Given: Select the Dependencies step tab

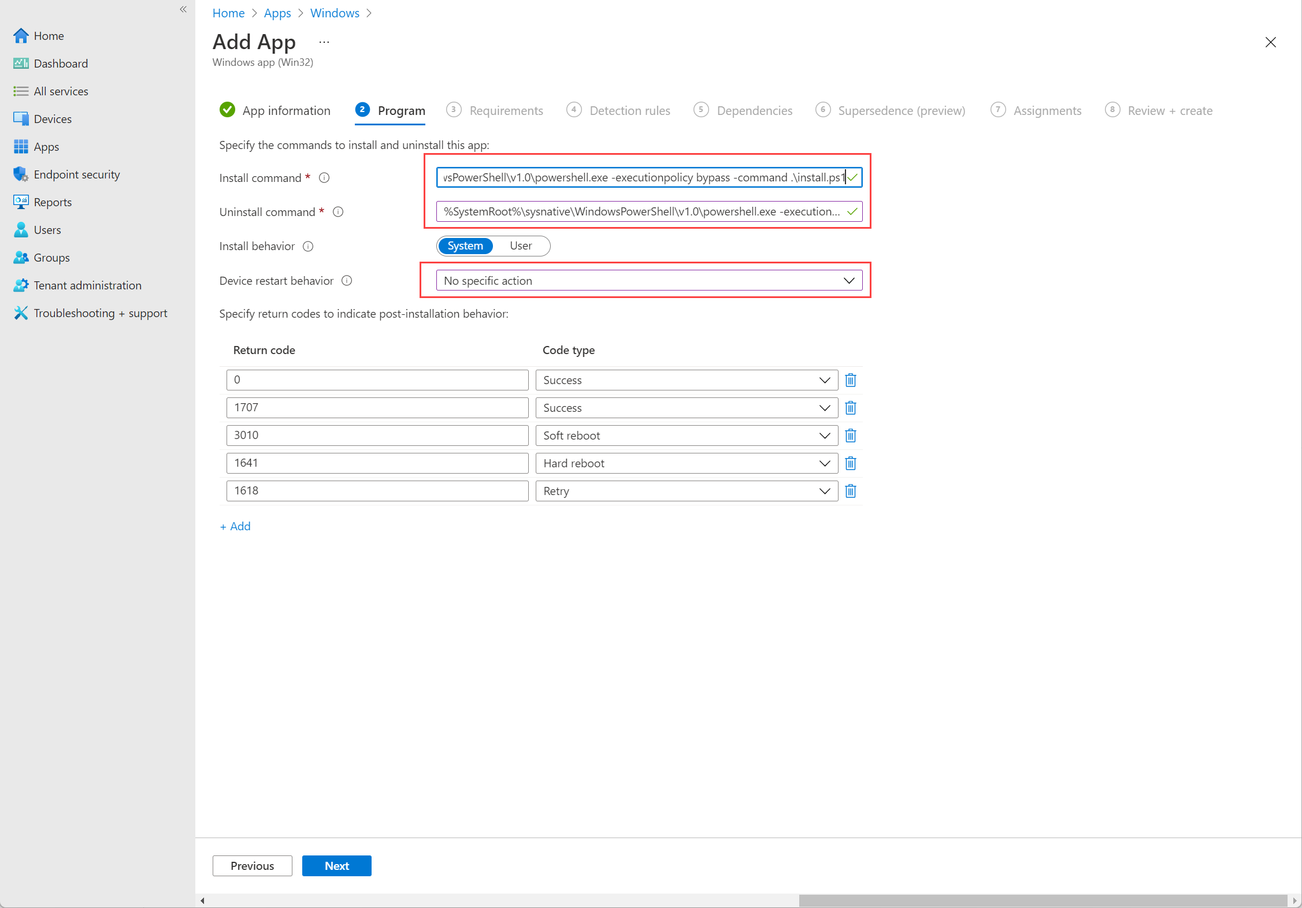Looking at the screenshot, I should point(743,110).
